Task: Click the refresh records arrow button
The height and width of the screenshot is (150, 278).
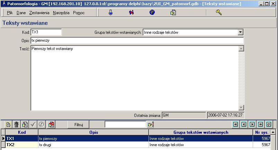Action: [269, 124]
